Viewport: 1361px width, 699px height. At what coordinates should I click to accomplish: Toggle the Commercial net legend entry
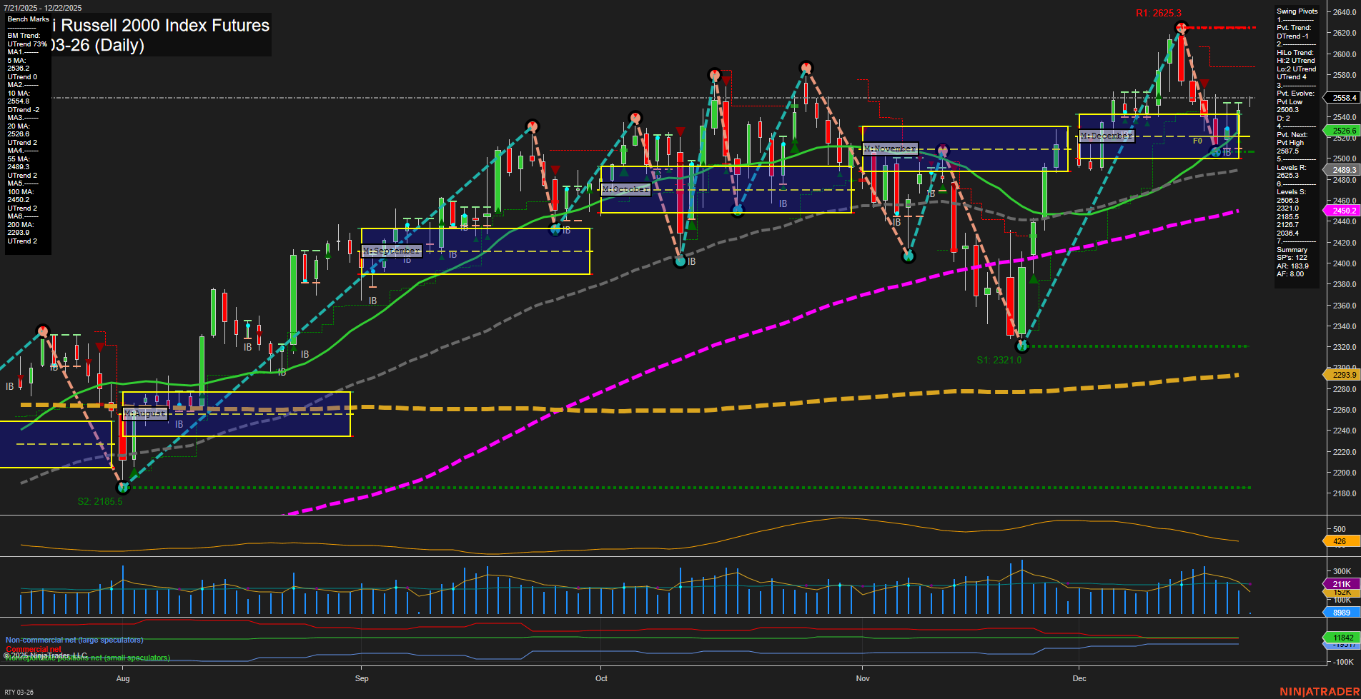pos(33,648)
